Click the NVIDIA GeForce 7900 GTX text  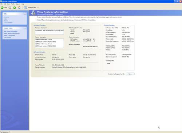tap(90, 47)
